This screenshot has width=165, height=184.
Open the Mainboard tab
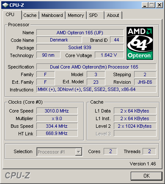[x=52, y=15]
